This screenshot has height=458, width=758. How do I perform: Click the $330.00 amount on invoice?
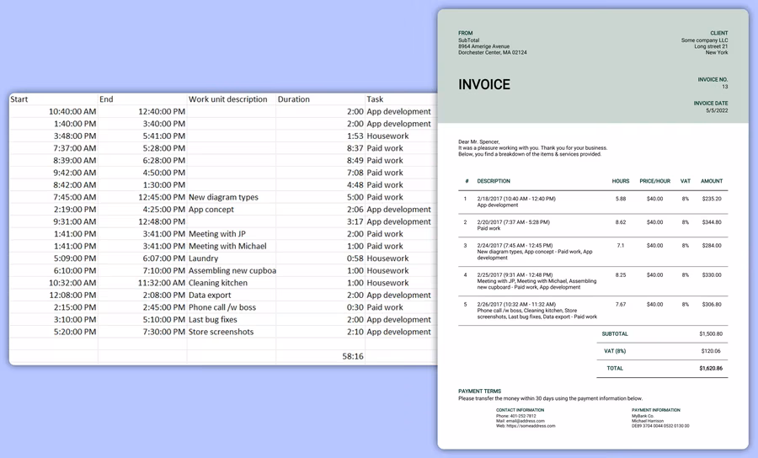point(712,275)
